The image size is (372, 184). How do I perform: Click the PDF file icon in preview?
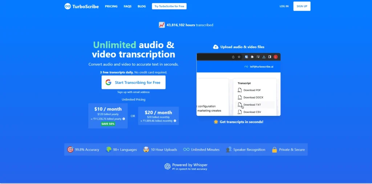(240, 90)
